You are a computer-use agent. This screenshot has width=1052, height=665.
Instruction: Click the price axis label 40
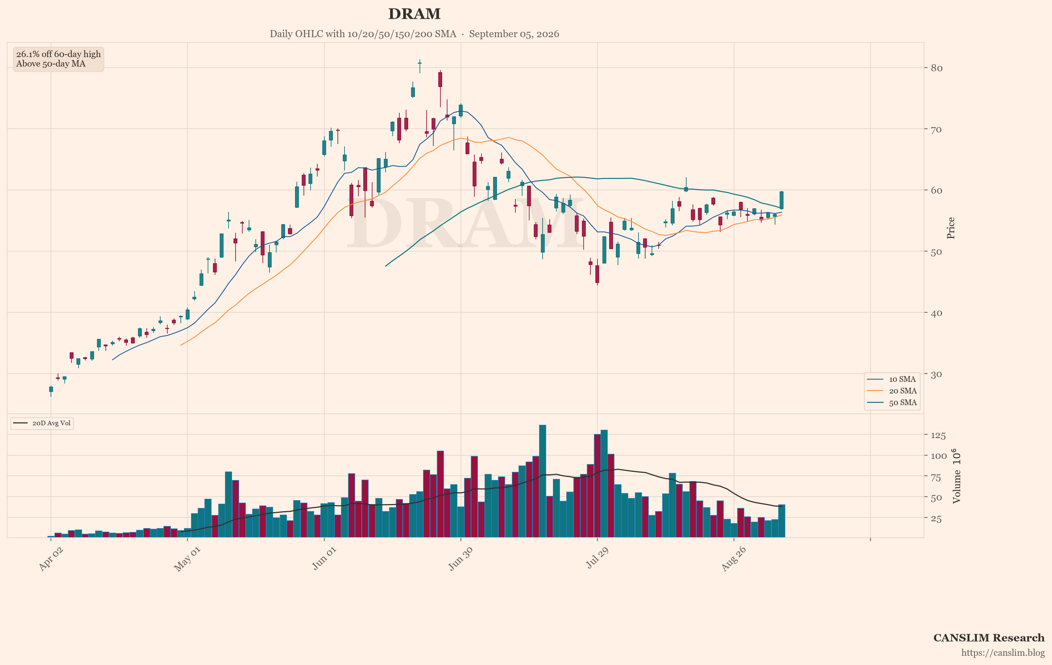coord(937,313)
